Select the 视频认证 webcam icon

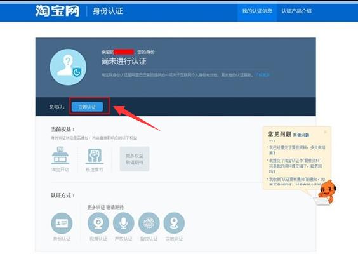point(98,223)
